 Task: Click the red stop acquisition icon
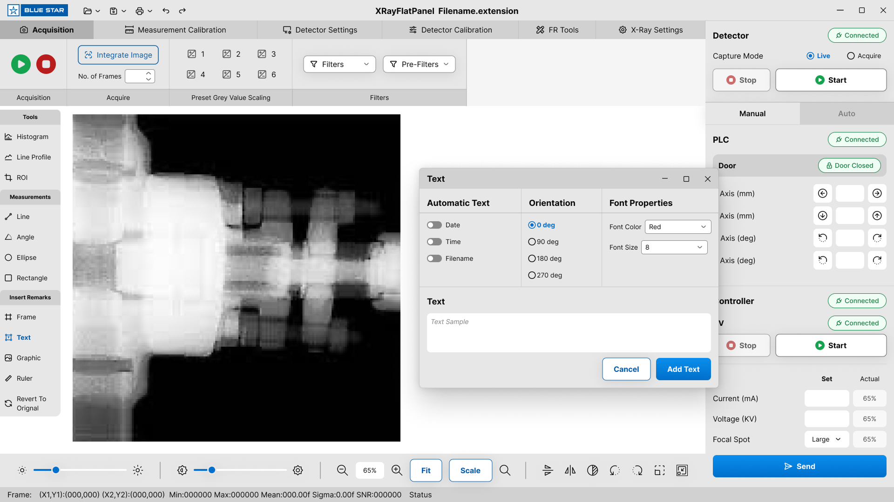pos(46,64)
